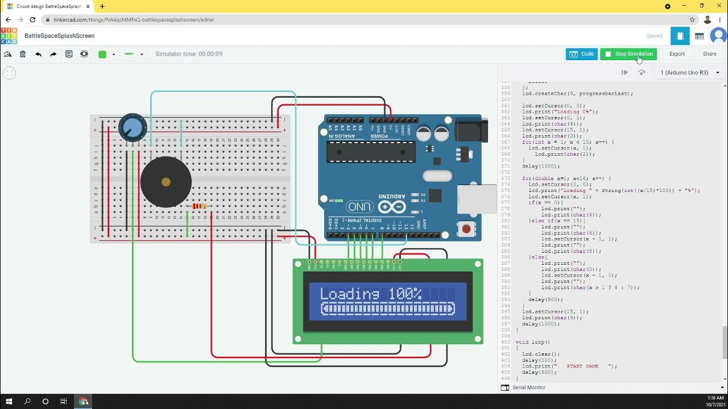The height and width of the screenshot is (409, 728).
Task: Click the Chrome media control icon in the title bar
Action: click(x=668, y=6)
